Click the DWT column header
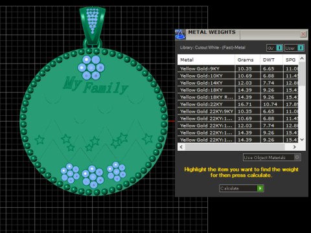The image size is (311, 233). pyautogui.click(x=271, y=60)
